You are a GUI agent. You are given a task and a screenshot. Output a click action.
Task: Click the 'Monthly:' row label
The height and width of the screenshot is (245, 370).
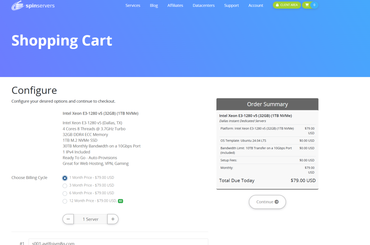(227, 168)
